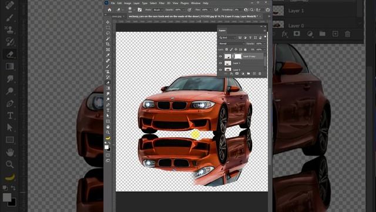
Task: Switch to the Layers panel tab
Action: click(x=222, y=31)
